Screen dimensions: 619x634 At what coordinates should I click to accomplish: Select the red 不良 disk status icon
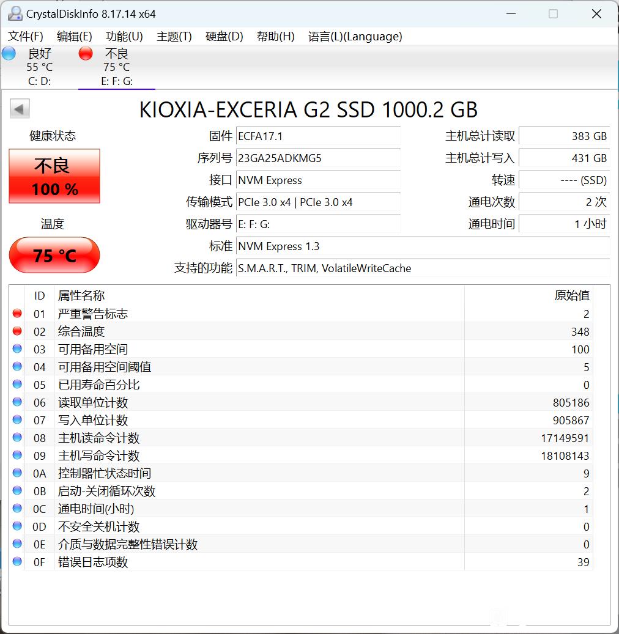[x=86, y=53]
